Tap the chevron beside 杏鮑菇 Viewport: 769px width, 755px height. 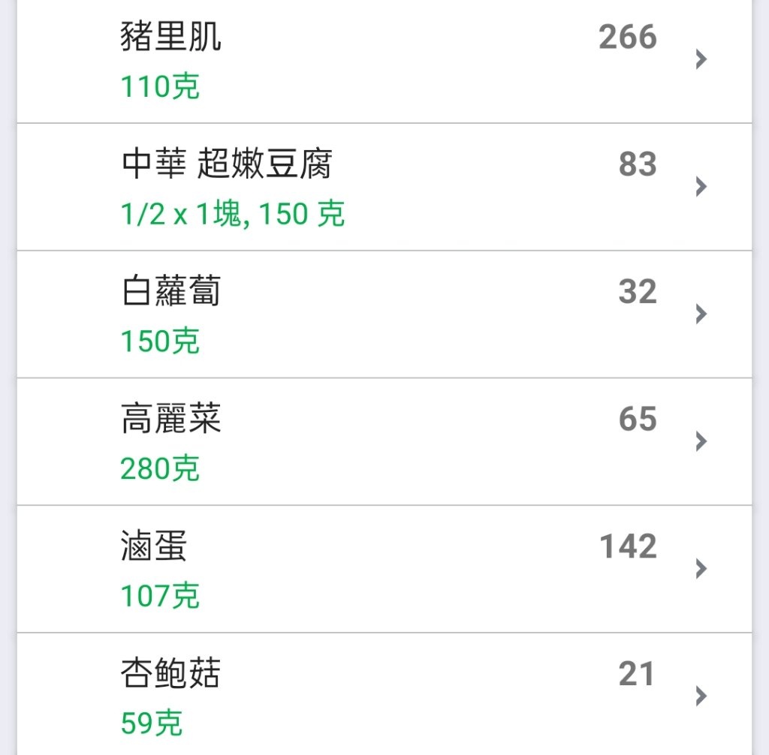tap(701, 696)
